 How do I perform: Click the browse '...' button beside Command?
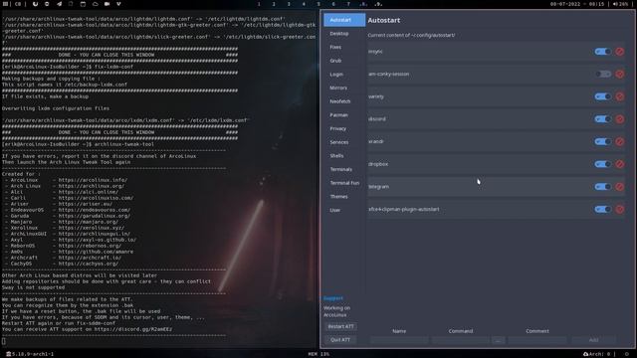coord(498,340)
